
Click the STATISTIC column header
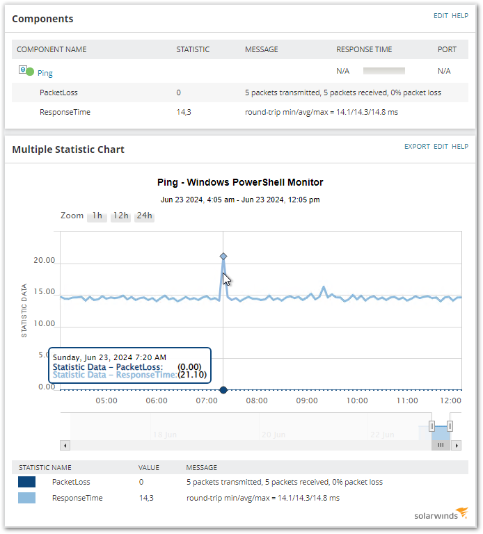pyautogui.click(x=193, y=49)
